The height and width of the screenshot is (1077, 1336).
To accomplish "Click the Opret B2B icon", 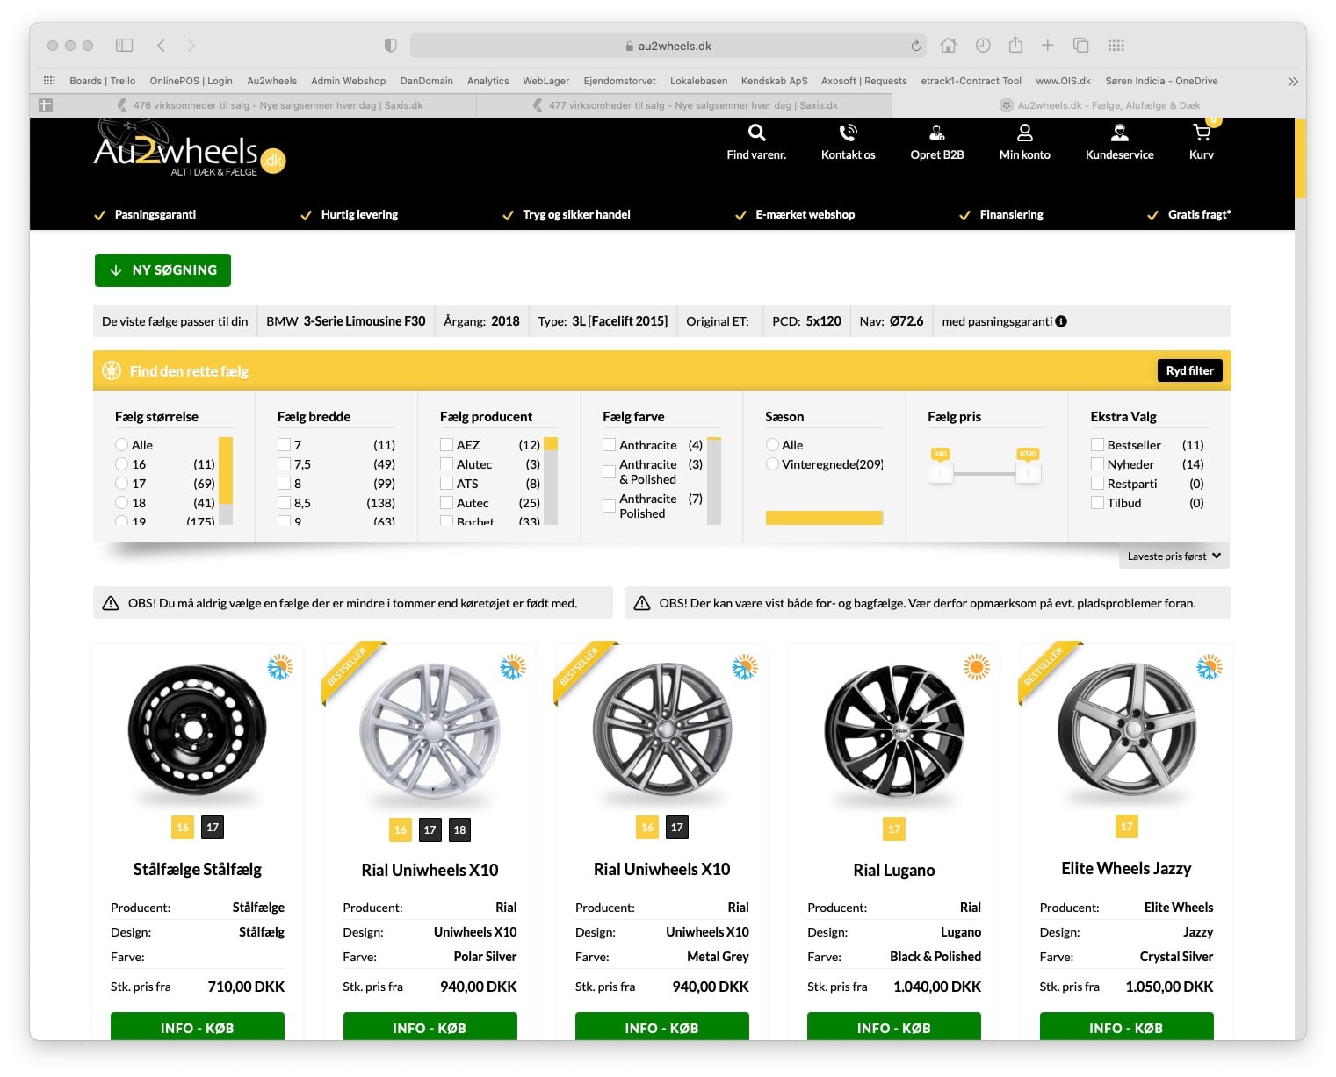I will coord(936,133).
